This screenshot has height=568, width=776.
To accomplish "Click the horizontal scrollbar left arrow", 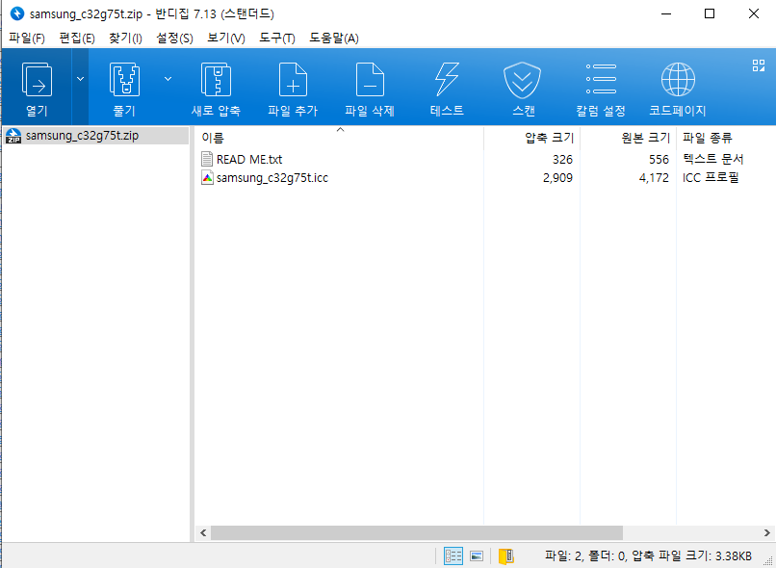I will pyautogui.click(x=203, y=533).
